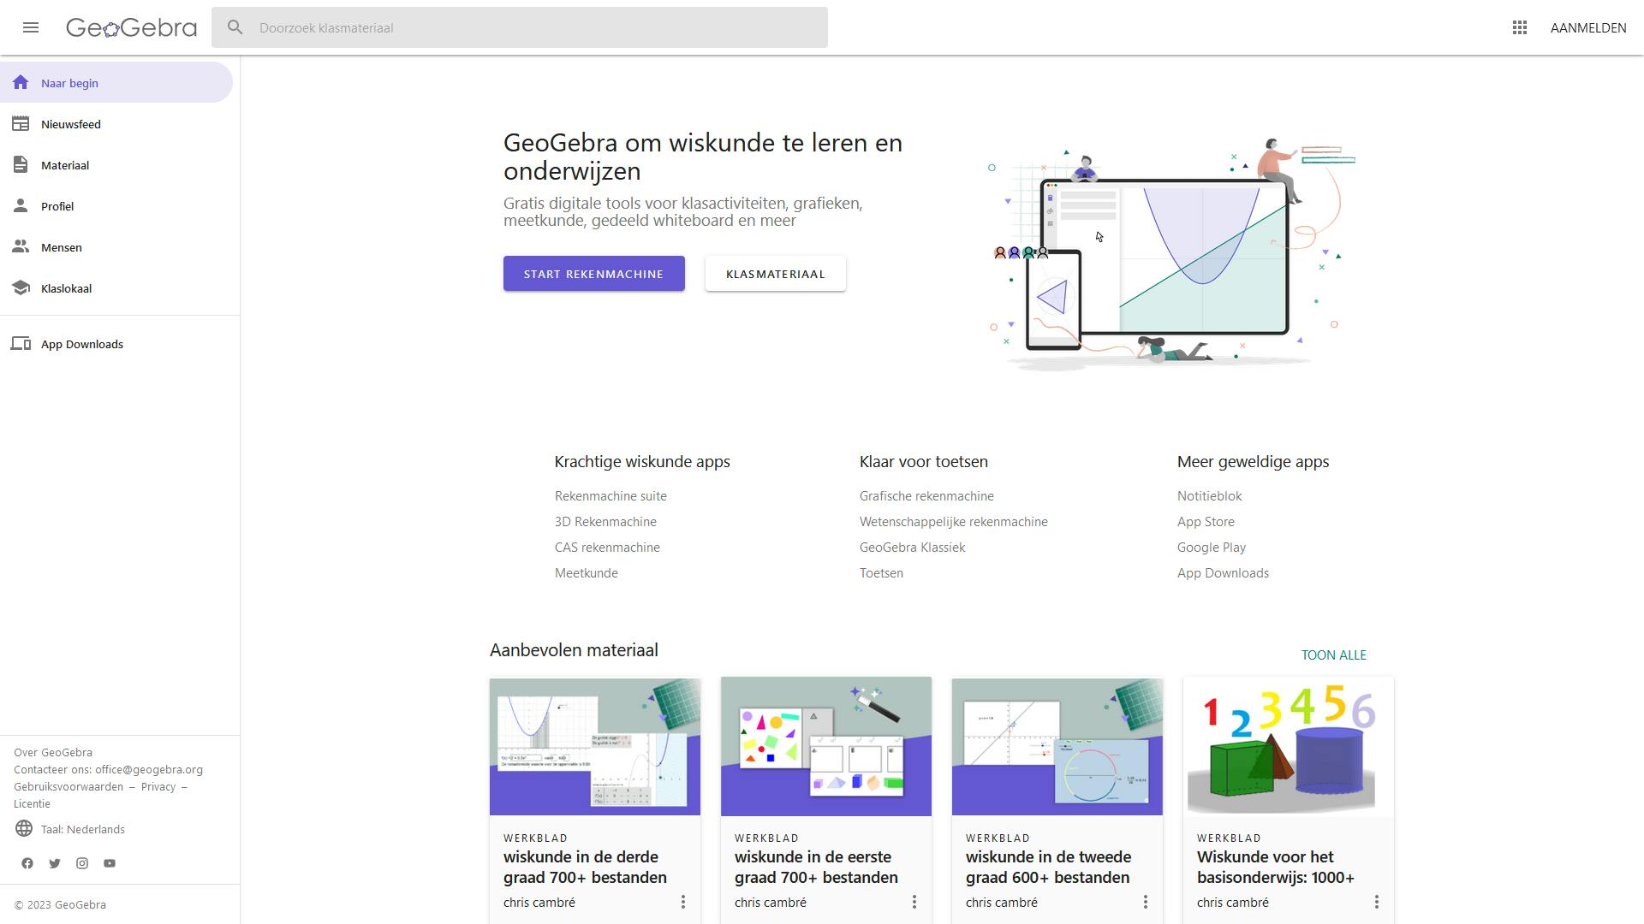Open GeoGebra's Twitter icon
Screen dimensions: 1644x924
pyautogui.click(x=55, y=863)
